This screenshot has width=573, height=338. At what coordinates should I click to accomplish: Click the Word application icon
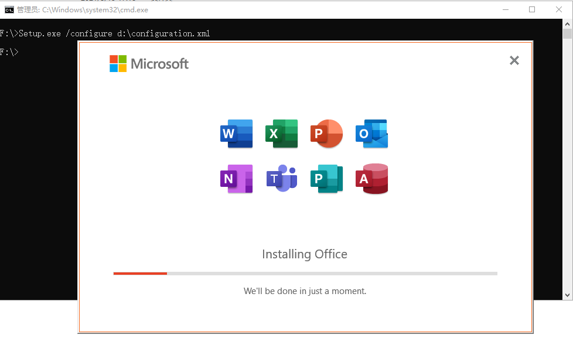[236, 133]
